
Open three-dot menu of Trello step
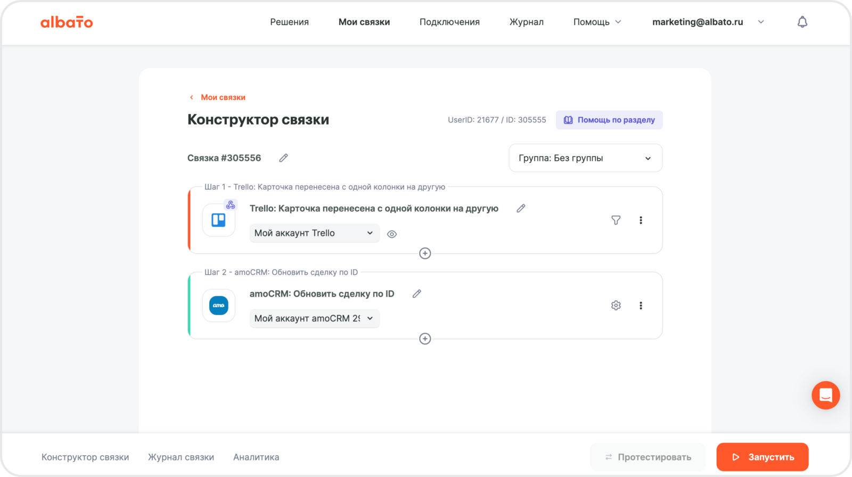(641, 220)
